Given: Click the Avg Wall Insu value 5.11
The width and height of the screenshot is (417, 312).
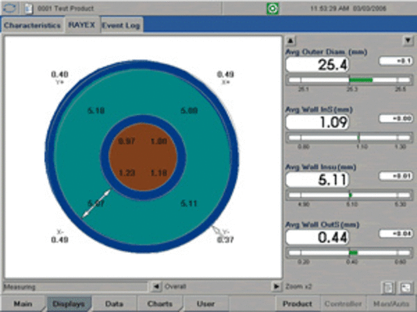Looking at the screenshot, I should coord(318,179).
